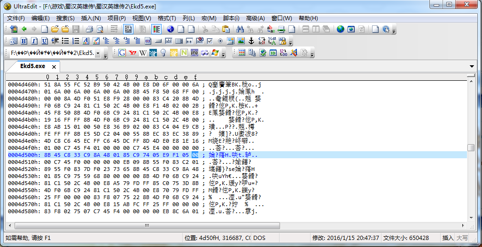The width and height of the screenshot is (482, 247).
Task: Click the lightbulb toolbar icon
Action: click(x=163, y=53)
